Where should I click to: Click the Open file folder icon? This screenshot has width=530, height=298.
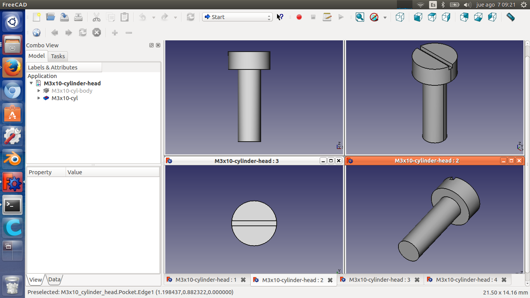(x=50, y=17)
